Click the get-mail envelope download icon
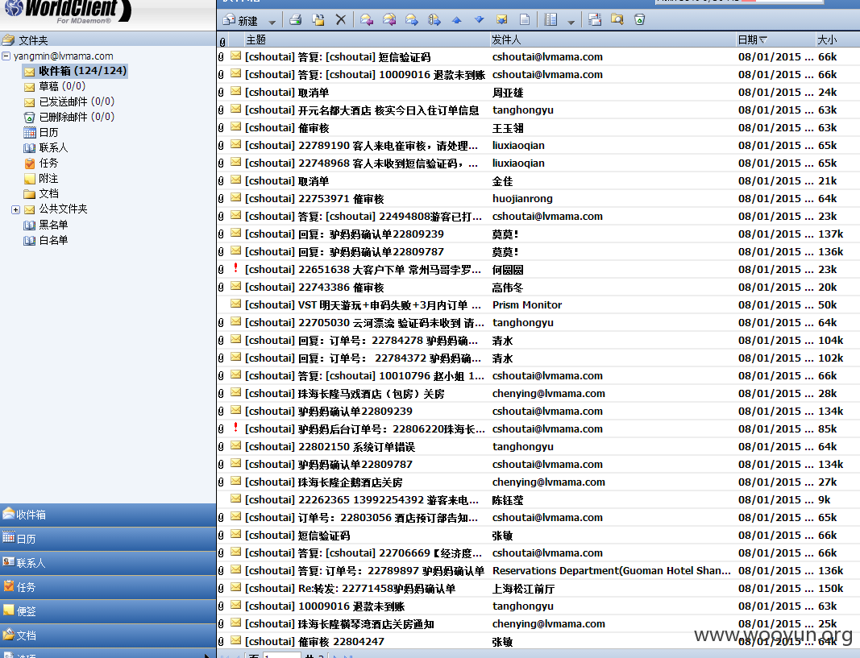860x658 pixels. pos(501,19)
